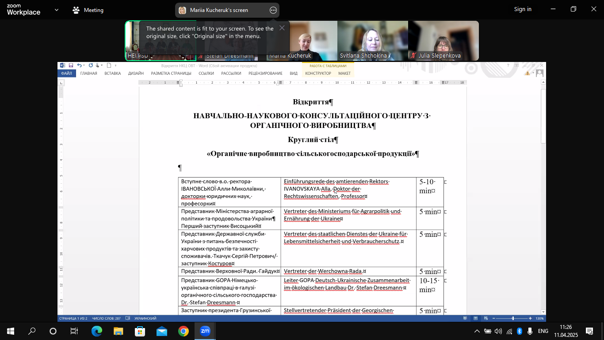
Task: Click the zoom slider in Word status bar
Action: 513,318
